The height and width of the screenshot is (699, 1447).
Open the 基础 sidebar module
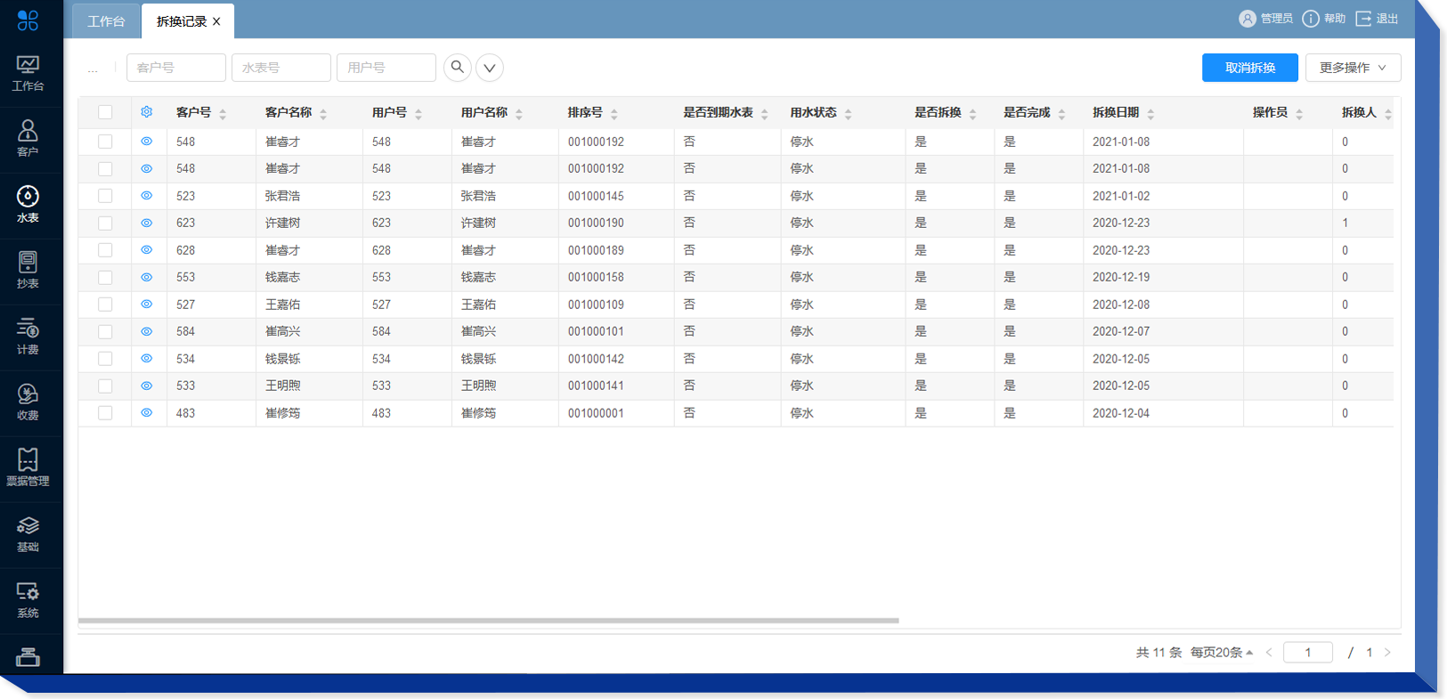(28, 534)
